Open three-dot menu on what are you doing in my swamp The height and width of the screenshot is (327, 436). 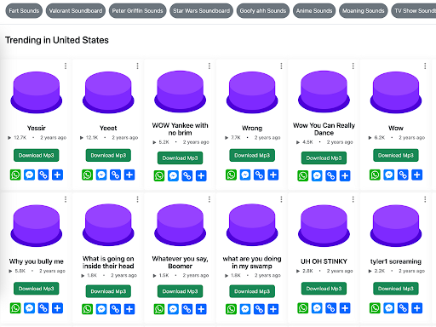click(281, 199)
